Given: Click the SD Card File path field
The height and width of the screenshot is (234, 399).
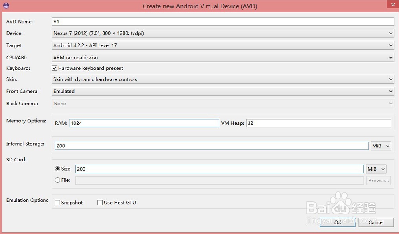Looking at the screenshot, I should pyautogui.click(x=219, y=180).
